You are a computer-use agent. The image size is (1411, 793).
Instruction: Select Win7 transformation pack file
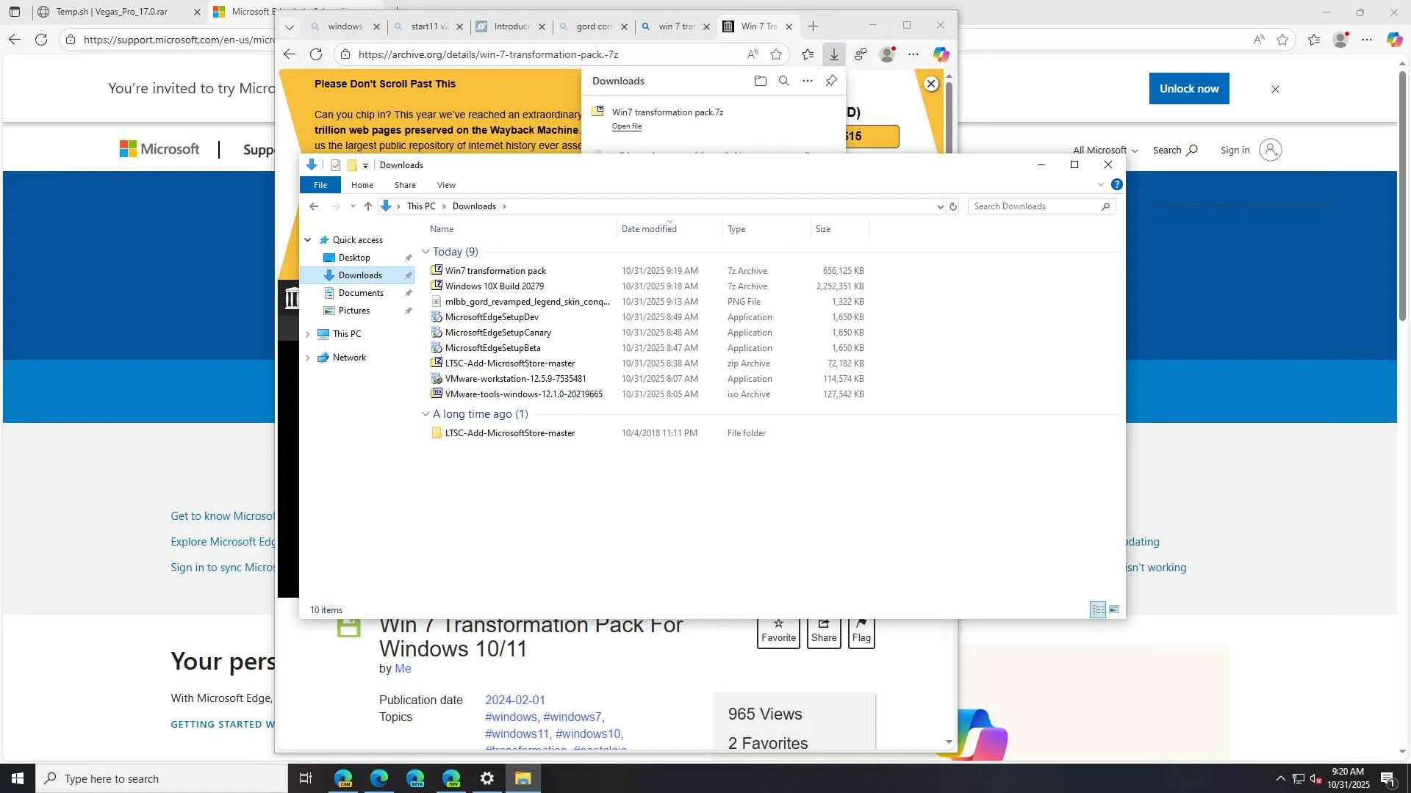(x=495, y=271)
